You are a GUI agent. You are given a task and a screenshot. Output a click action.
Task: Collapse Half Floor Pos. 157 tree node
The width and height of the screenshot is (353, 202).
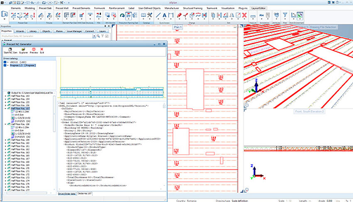(5, 108)
